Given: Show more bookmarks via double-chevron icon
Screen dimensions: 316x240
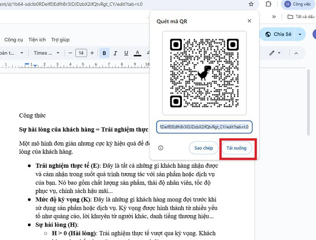Looking at the screenshot, I should tap(274, 17).
